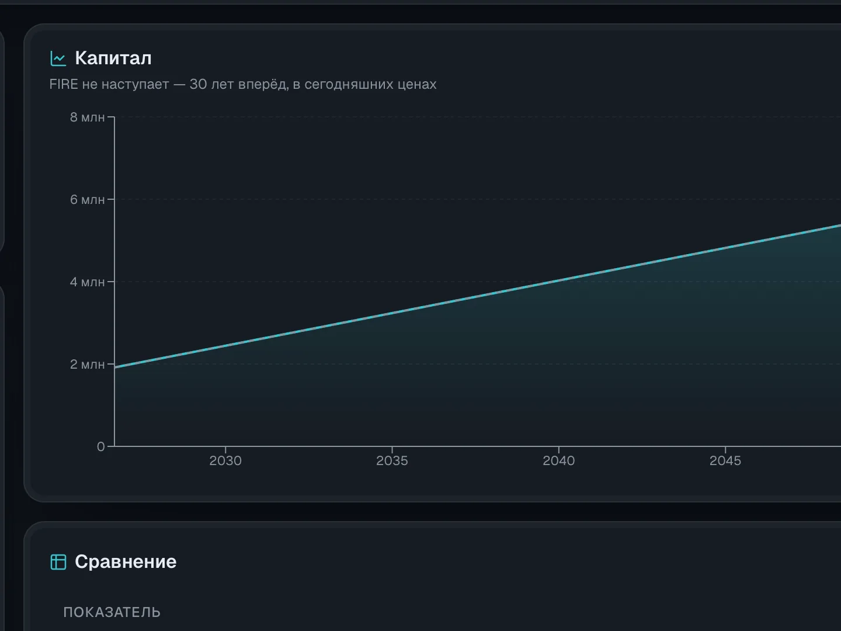Click the chart icon beside Капитал

pyautogui.click(x=58, y=58)
